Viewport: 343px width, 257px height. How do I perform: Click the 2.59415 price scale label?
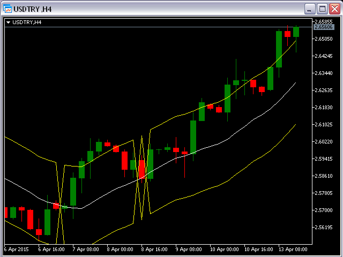(324, 158)
